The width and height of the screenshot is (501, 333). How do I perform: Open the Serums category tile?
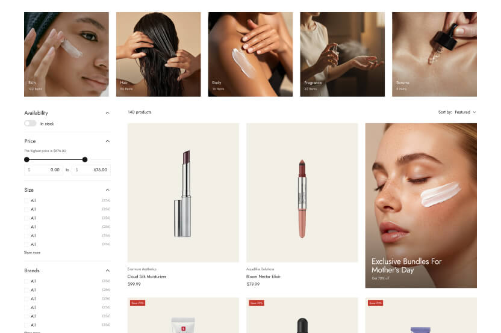point(435,54)
